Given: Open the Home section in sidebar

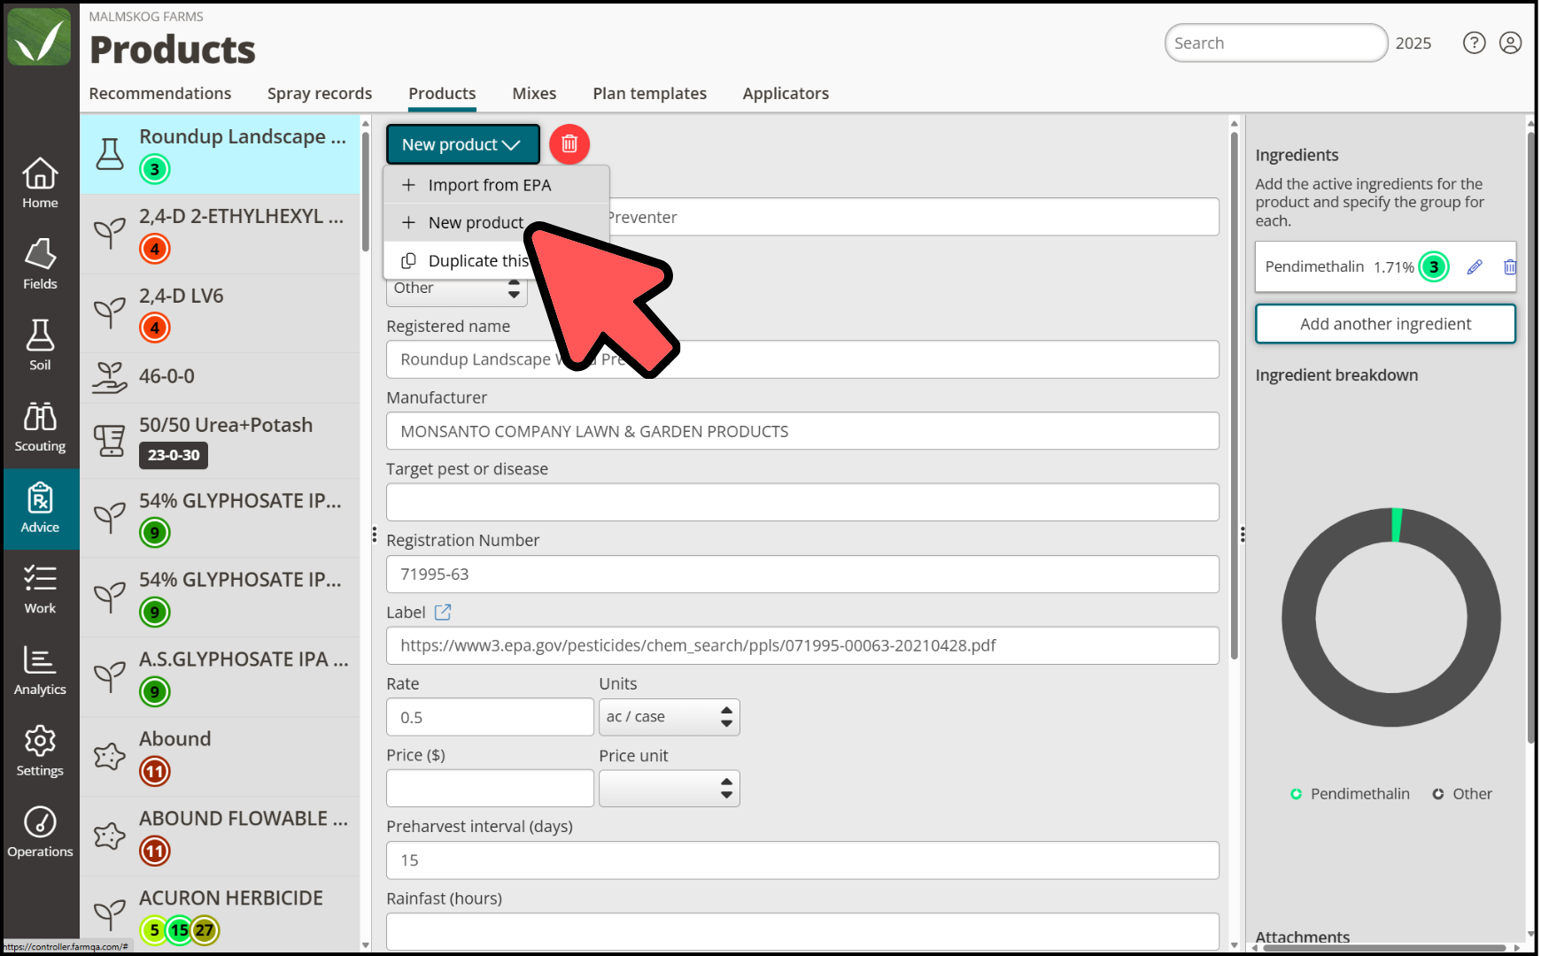Looking at the screenshot, I should pos(40,183).
